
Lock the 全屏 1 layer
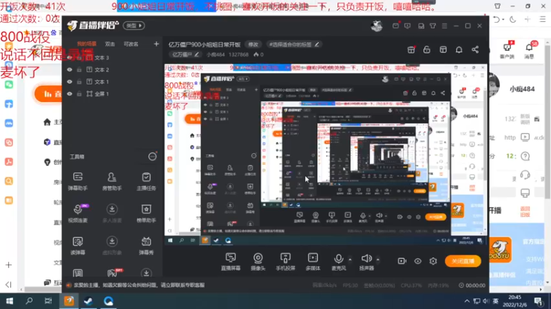coord(79,93)
